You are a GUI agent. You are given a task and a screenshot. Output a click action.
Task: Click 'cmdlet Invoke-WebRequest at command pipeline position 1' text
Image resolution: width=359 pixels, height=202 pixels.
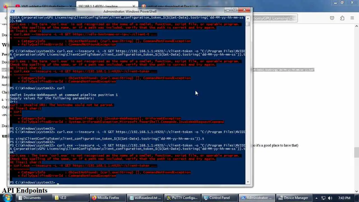point(64,95)
